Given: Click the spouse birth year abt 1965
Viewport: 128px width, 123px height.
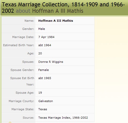Looking at the screenshot, I should pyautogui.click(x=45, y=78).
